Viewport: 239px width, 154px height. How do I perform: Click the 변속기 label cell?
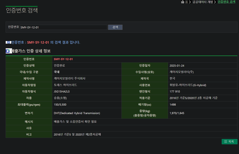pyautogui.click(x=29, y=113)
